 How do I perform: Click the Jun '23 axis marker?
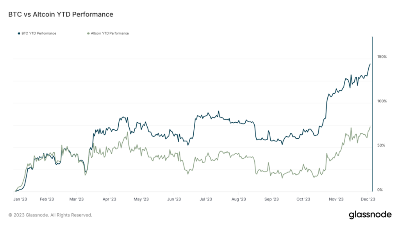click(174, 199)
